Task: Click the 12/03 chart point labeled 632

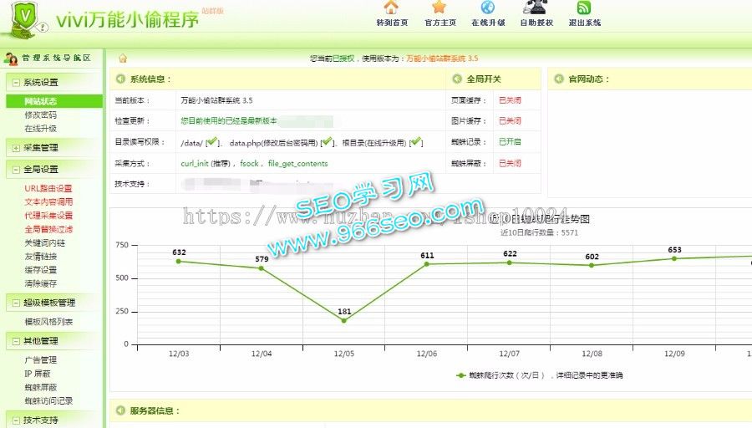Action: [x=179, y=262]
